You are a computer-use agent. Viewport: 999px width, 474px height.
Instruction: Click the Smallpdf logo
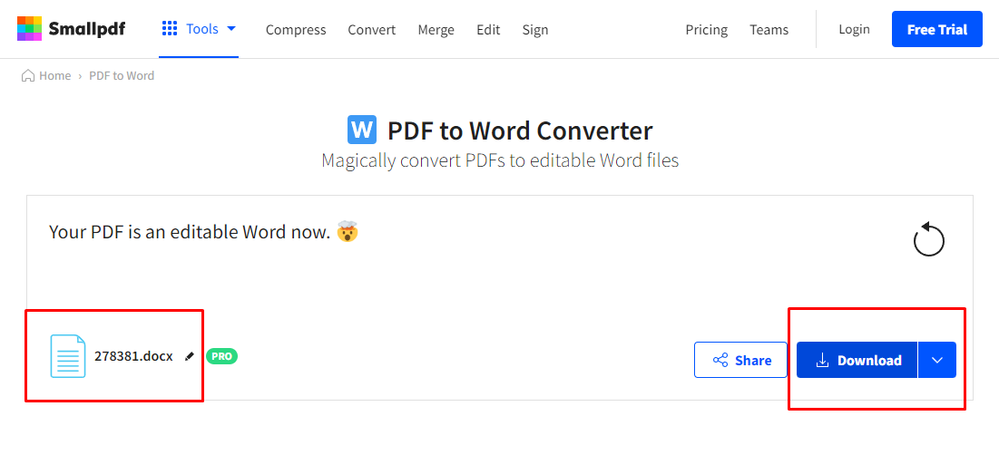coord(72,29)
